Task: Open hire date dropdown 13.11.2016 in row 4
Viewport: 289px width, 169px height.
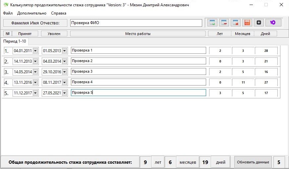Action: tap(35, 83)
